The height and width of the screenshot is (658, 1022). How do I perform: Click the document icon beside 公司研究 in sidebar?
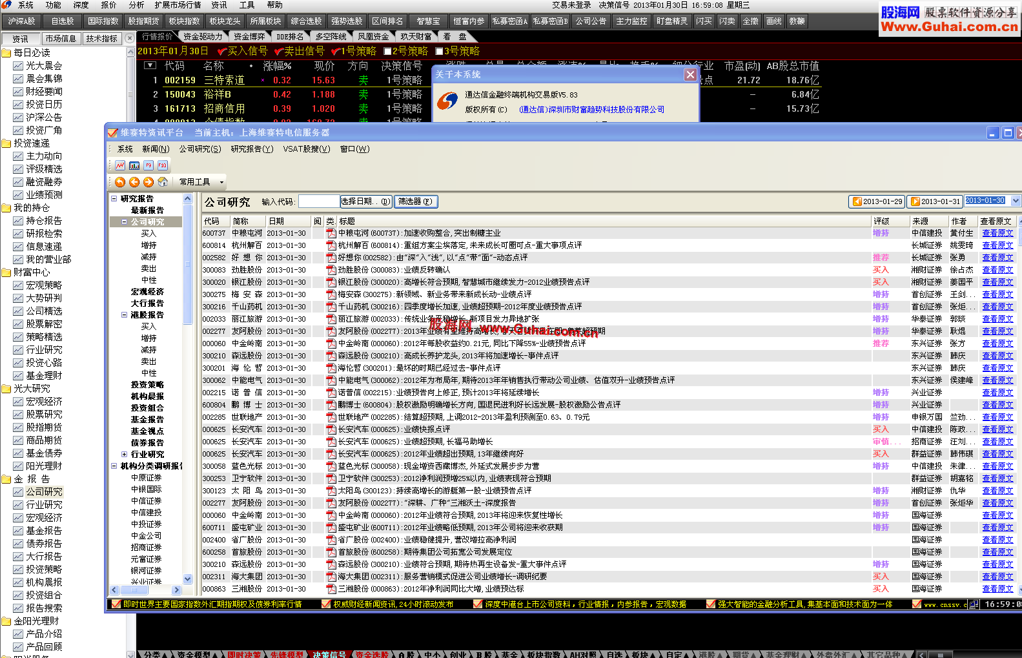click(18, 492)
